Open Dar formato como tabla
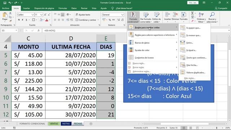 145,17
